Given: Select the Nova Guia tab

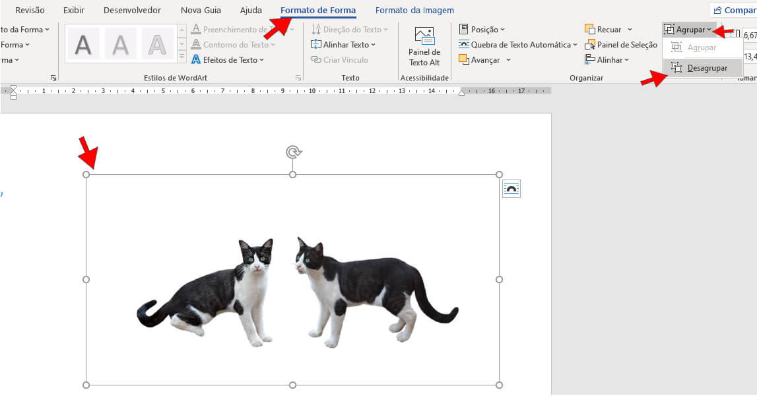Looking at the screenshot, I should [x=201, y=10].
